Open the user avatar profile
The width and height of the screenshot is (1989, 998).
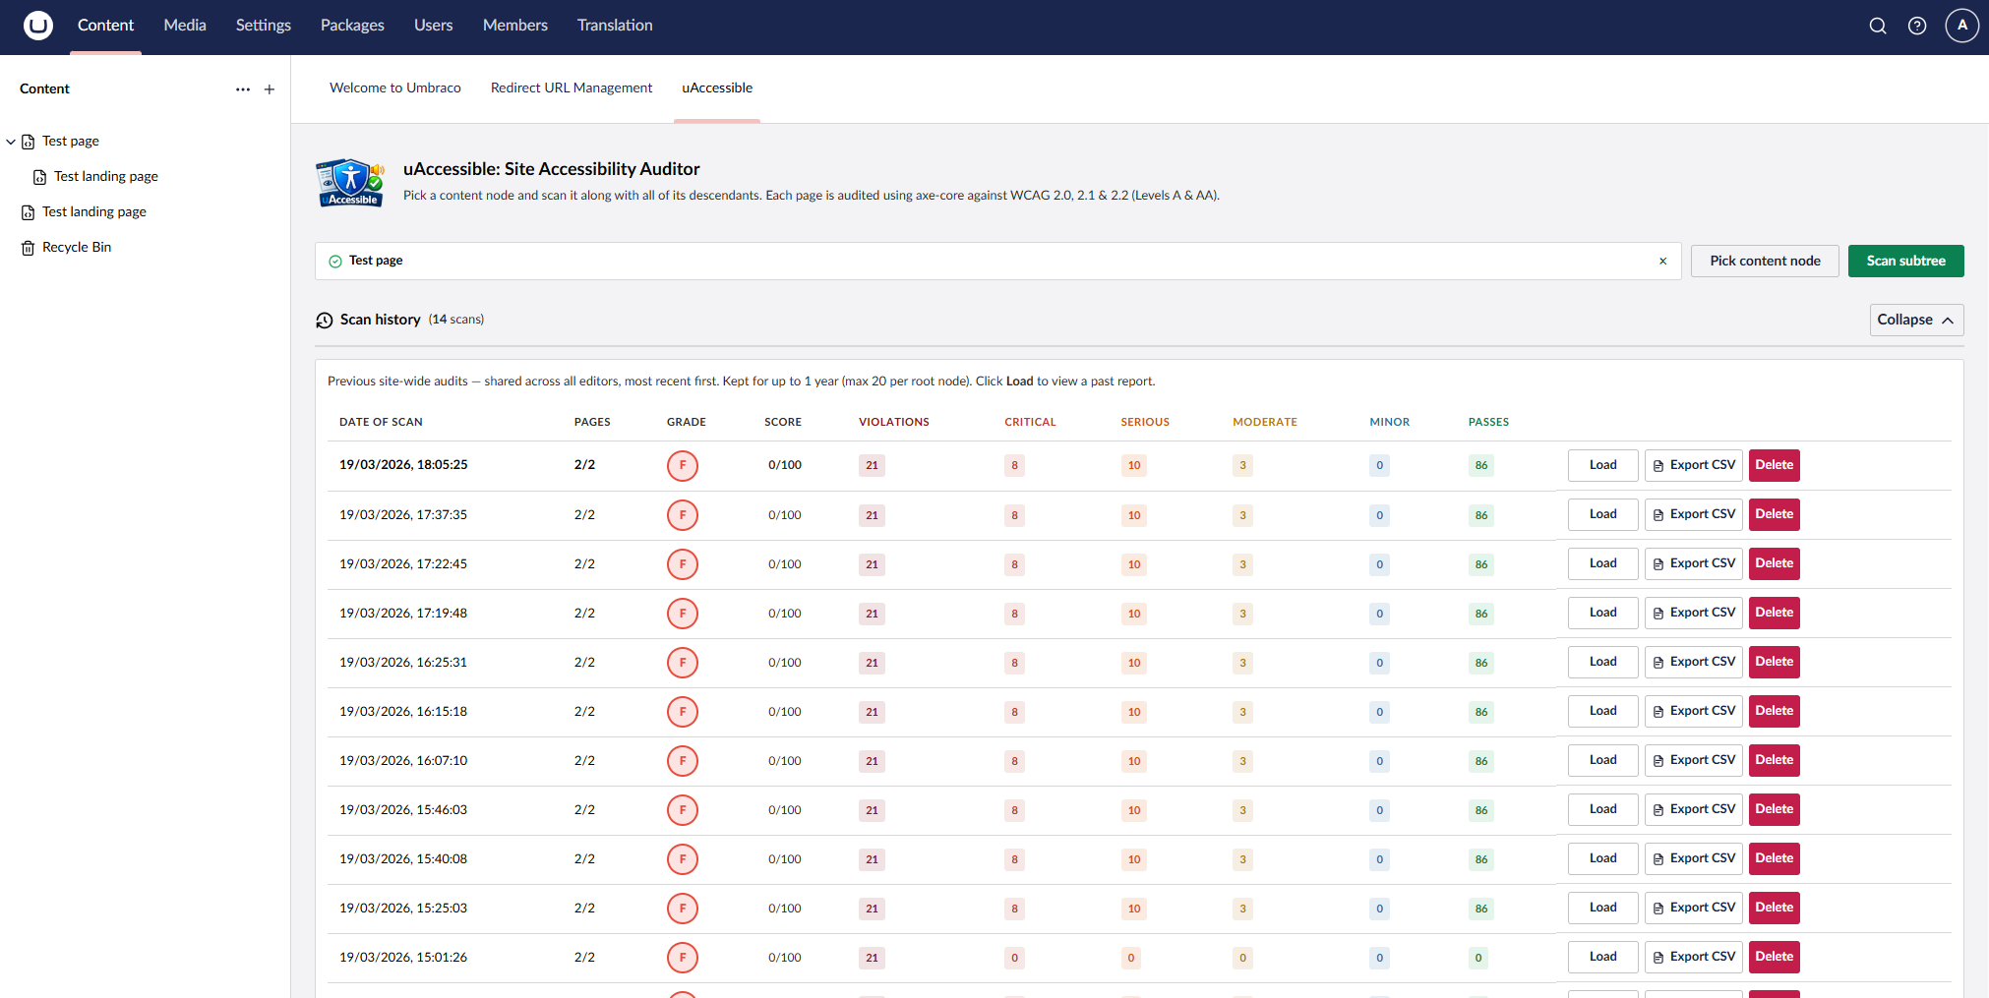[x=1961, y=26]
